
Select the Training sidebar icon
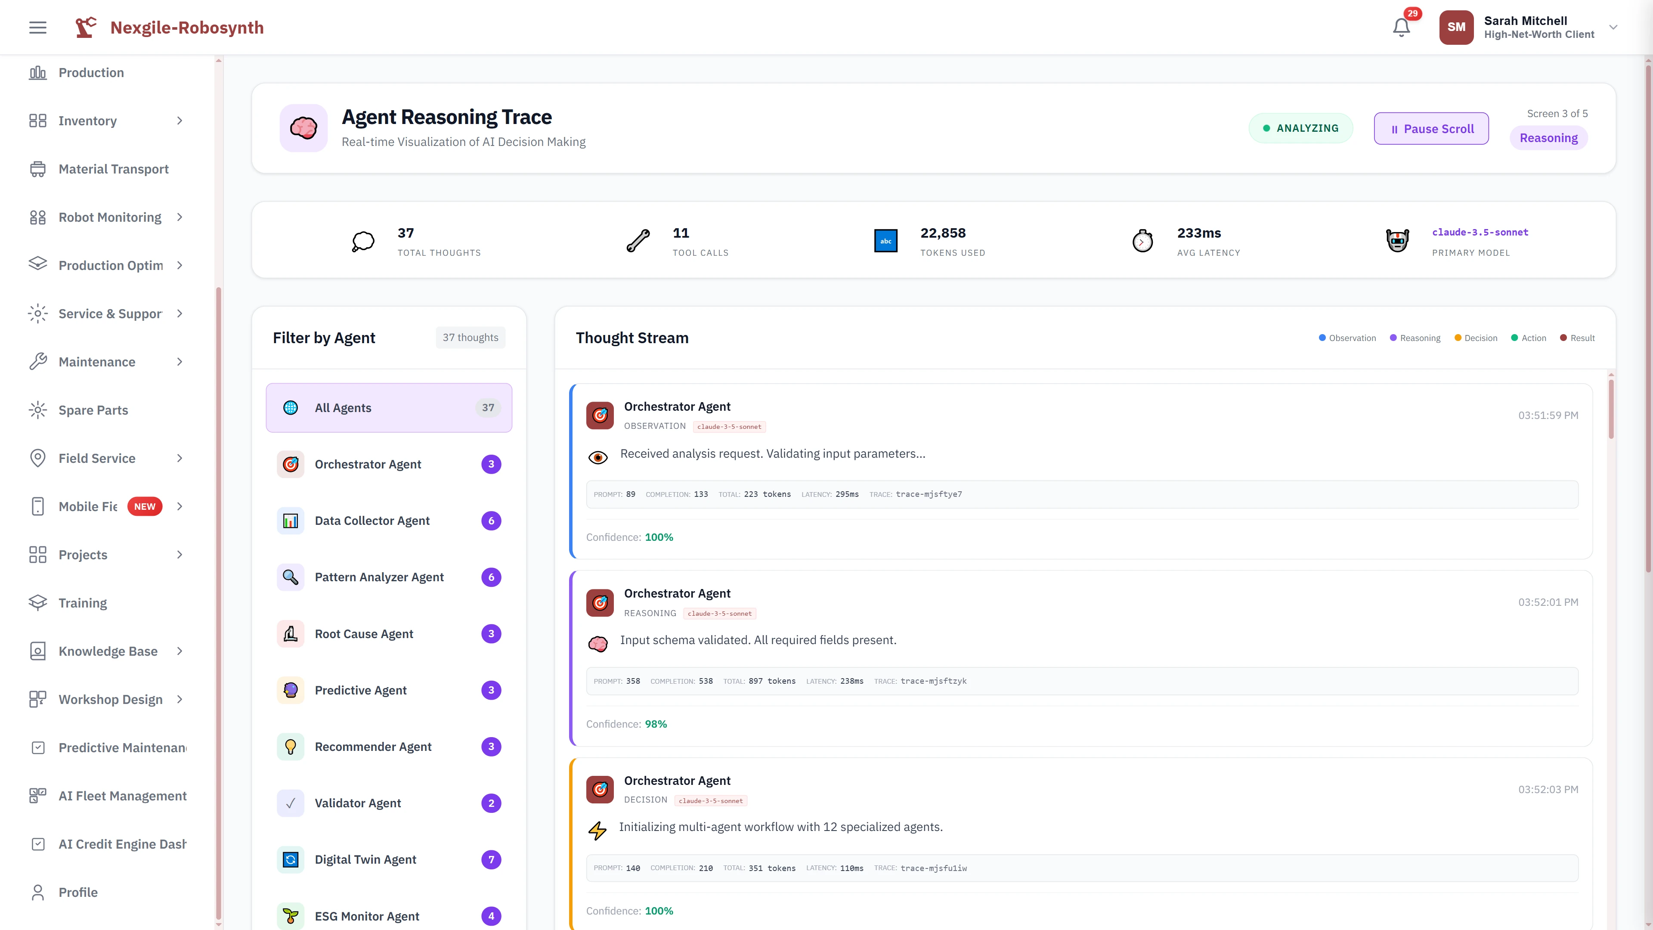pyautogui.click(x=37, y=602)
